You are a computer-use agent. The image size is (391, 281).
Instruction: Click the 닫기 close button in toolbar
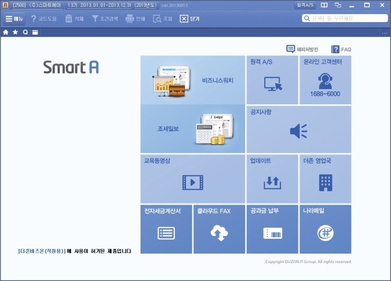click(x=190, y=18)
